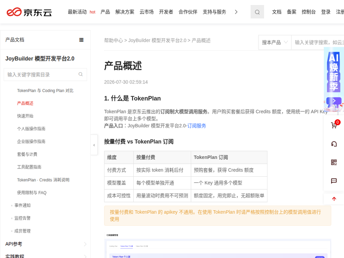Go to 备案 in the header
Viewport: 344px width, 258px height.
click(292, 12)
